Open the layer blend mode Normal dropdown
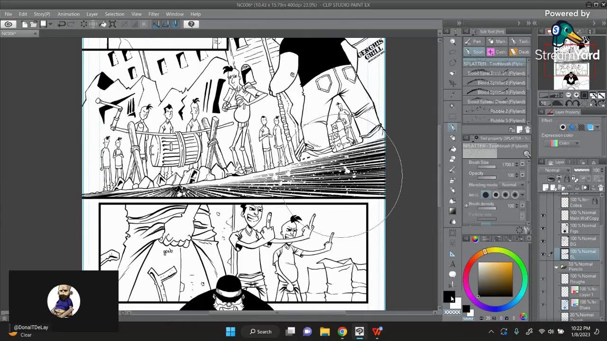607x341 pixels. [x=555, y=170]
